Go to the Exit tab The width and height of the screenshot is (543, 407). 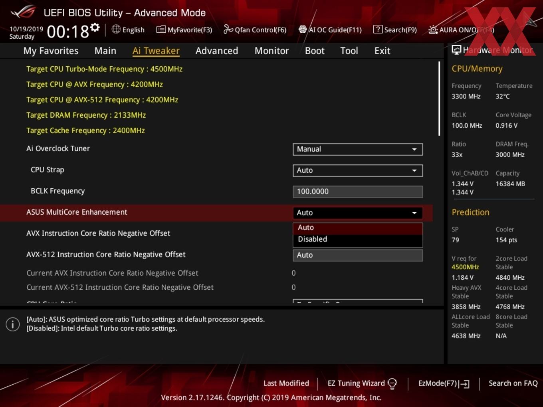pyautogui.click(x=382, y=51)
